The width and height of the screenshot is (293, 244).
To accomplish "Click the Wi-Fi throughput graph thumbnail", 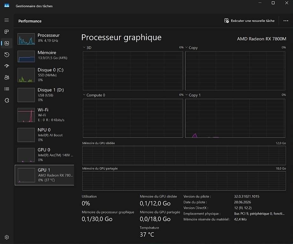I will click(x=26, y=115).
